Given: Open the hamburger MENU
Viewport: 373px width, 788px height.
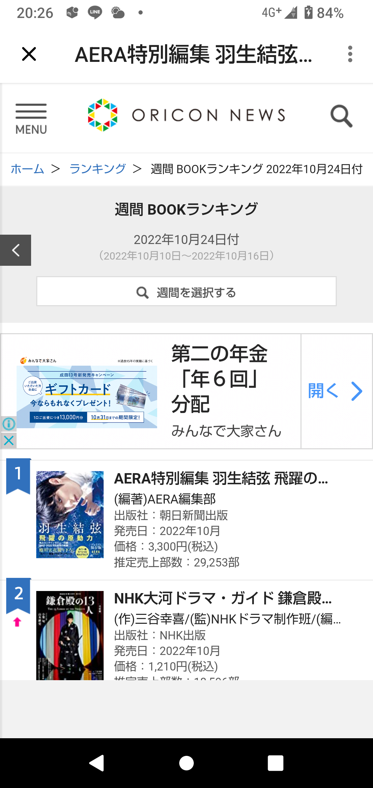Looking at the screenshot, I should point(31,119).
